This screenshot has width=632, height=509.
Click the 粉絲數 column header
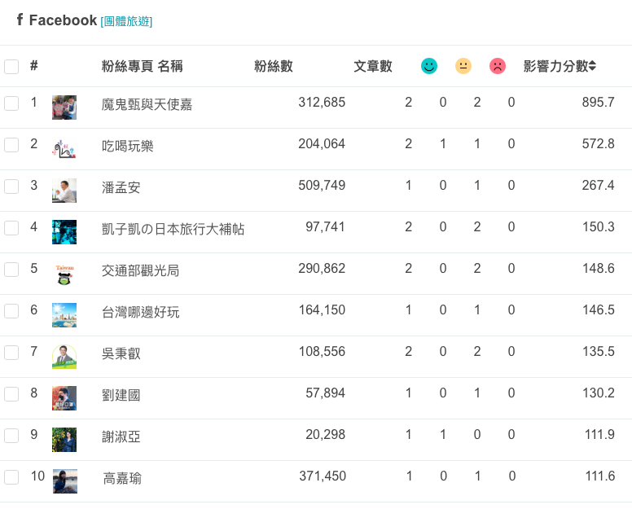tap(274, 66)
